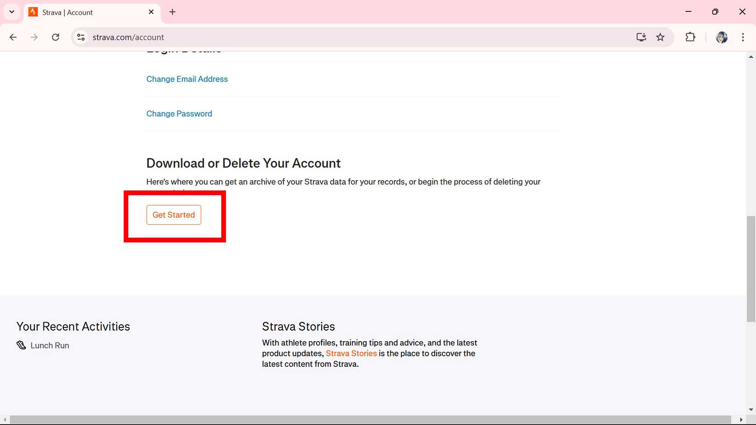Open the browser extensions icon
This screenshot has height=425, width=756.
[690, 37]
